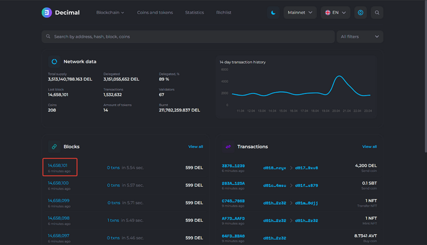Click the Decimal logo icon
Image resolution: width=427 pixels, height=245 pixels.
(46, 13)
